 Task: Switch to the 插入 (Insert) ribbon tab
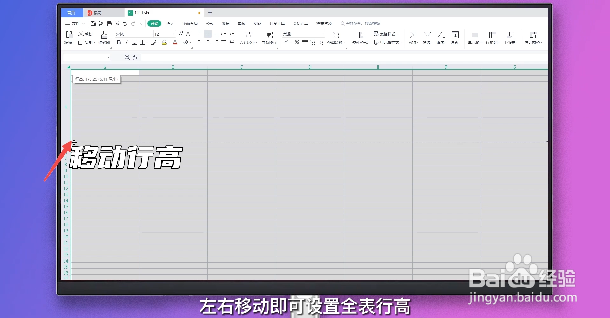pyautogui.click(x=170, y=23)
